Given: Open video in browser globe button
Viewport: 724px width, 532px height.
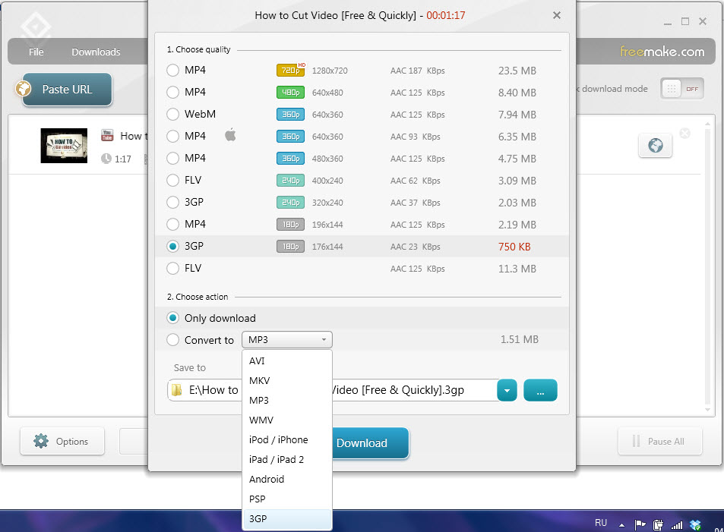Looking at the screenshot, I should coord(655,146).
